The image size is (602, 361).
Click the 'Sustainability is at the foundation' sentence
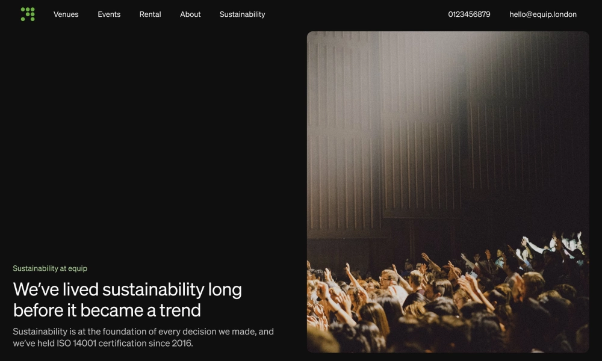(143, 332)
